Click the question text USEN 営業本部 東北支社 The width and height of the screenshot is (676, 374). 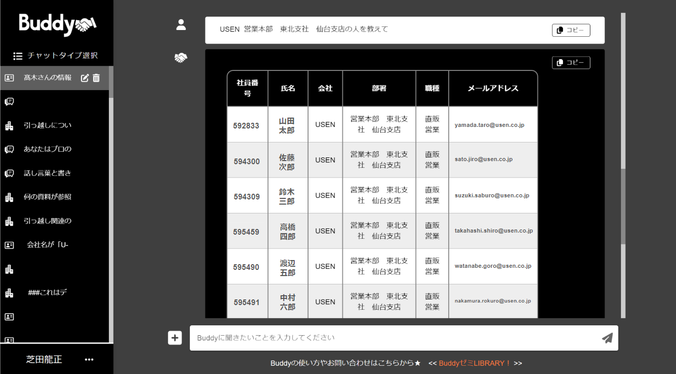click(264, 29)
